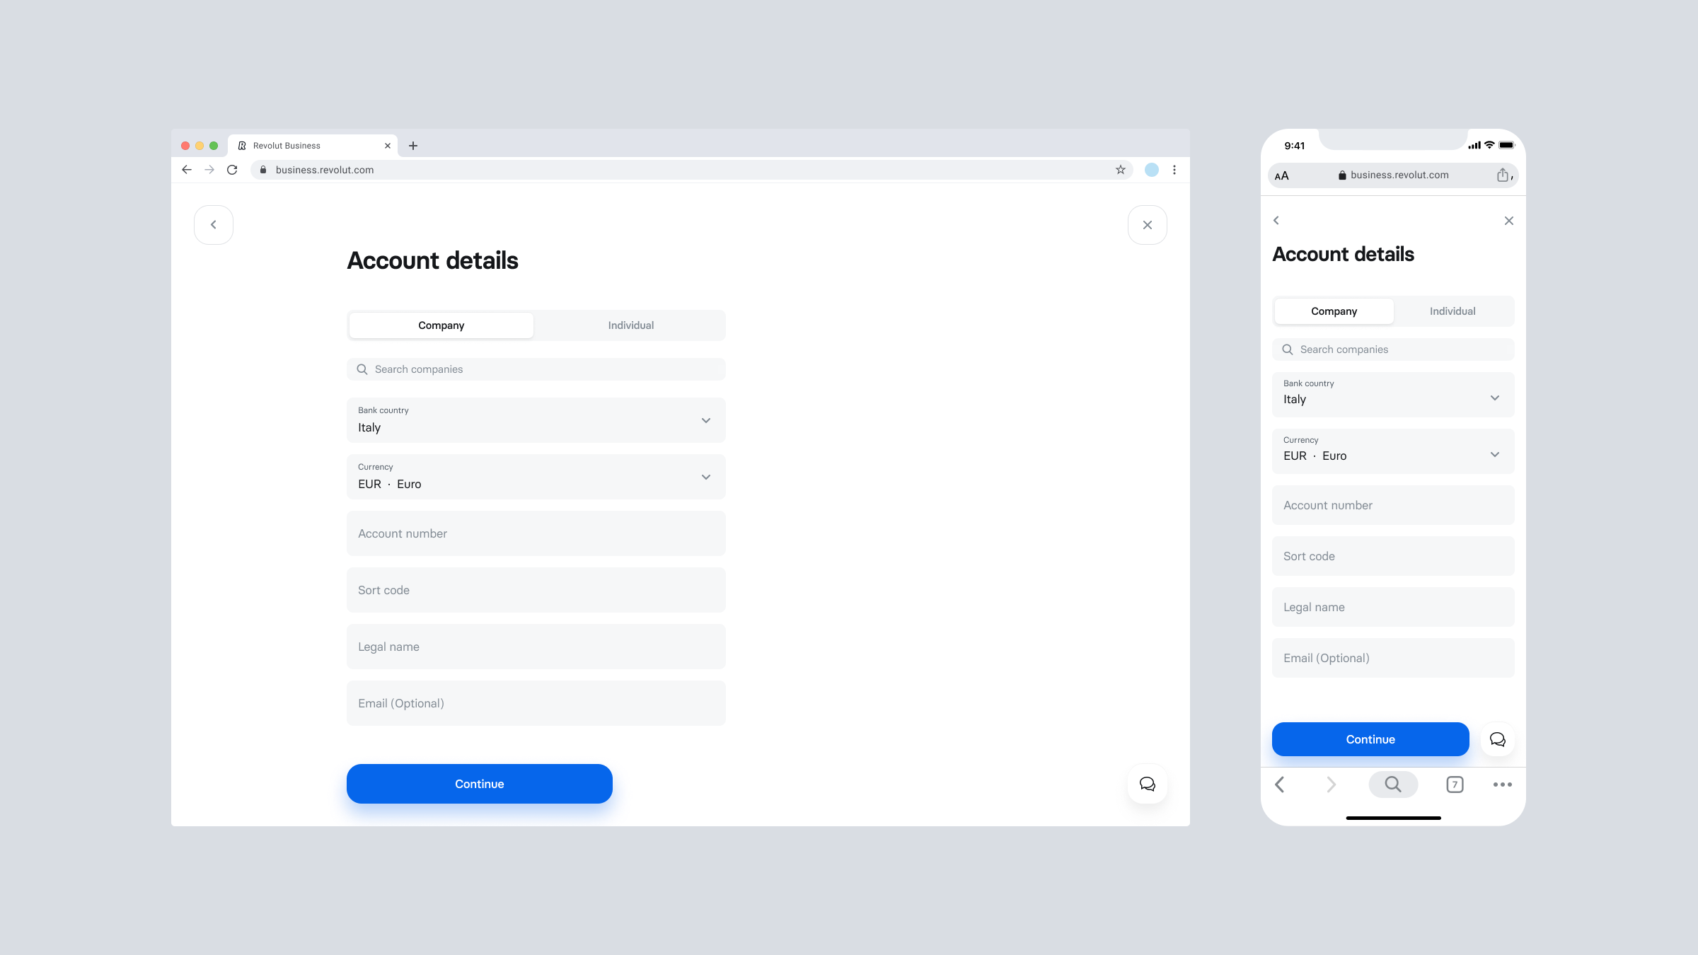Click Continue button on mobile form
Viewport: 1698px width, 955px height.
[1370, 739]
